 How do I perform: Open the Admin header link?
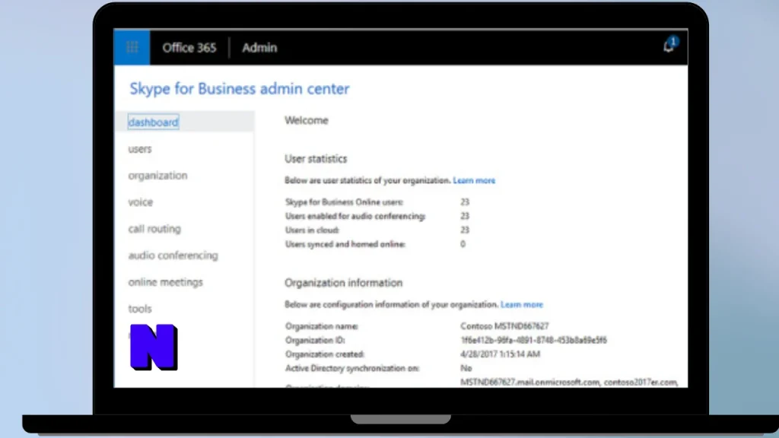[x=259, y=48]
